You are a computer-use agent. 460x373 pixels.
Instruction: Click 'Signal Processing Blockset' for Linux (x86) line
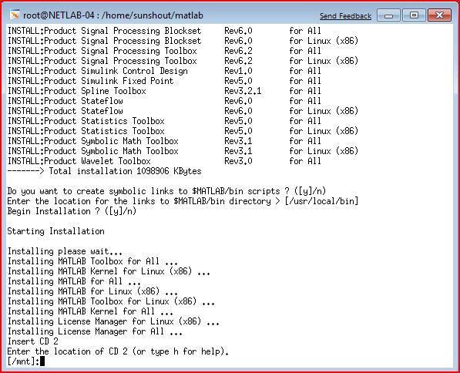coord(183,41)
